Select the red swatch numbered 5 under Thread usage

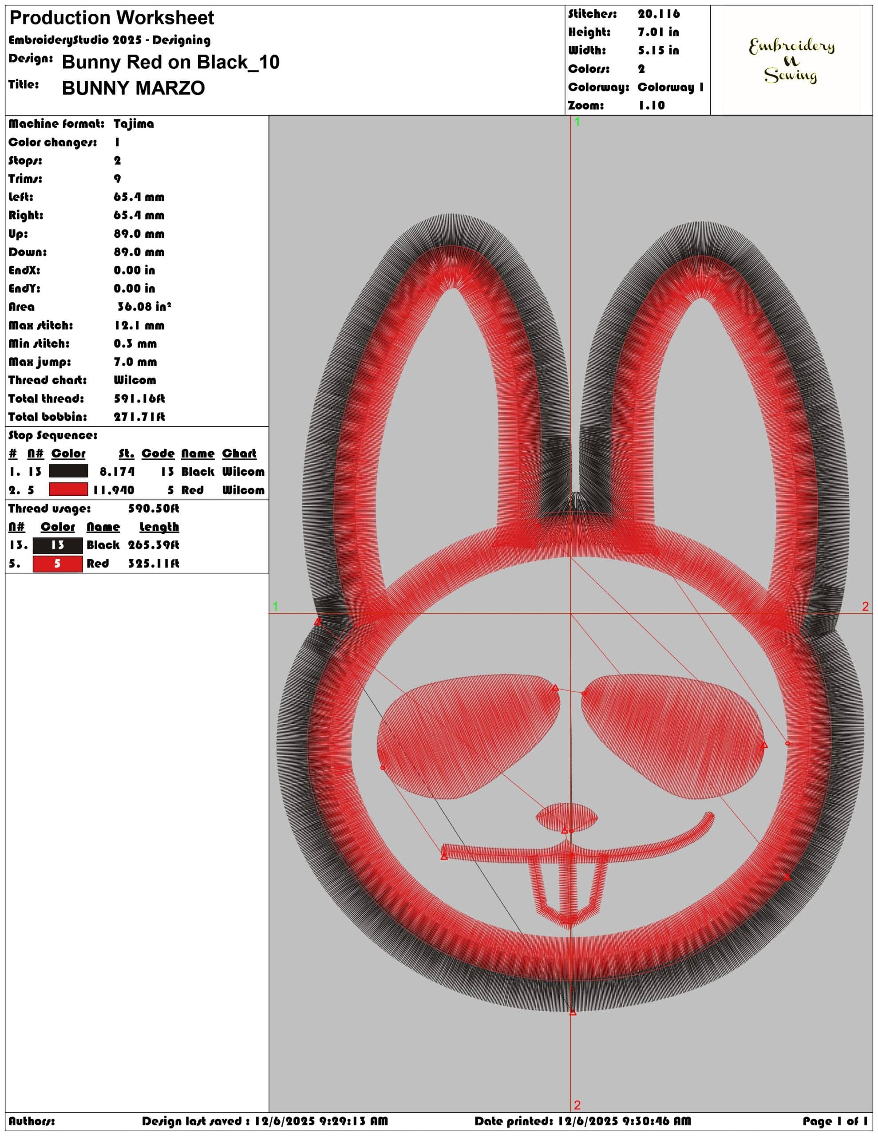[x=57, y=564]
